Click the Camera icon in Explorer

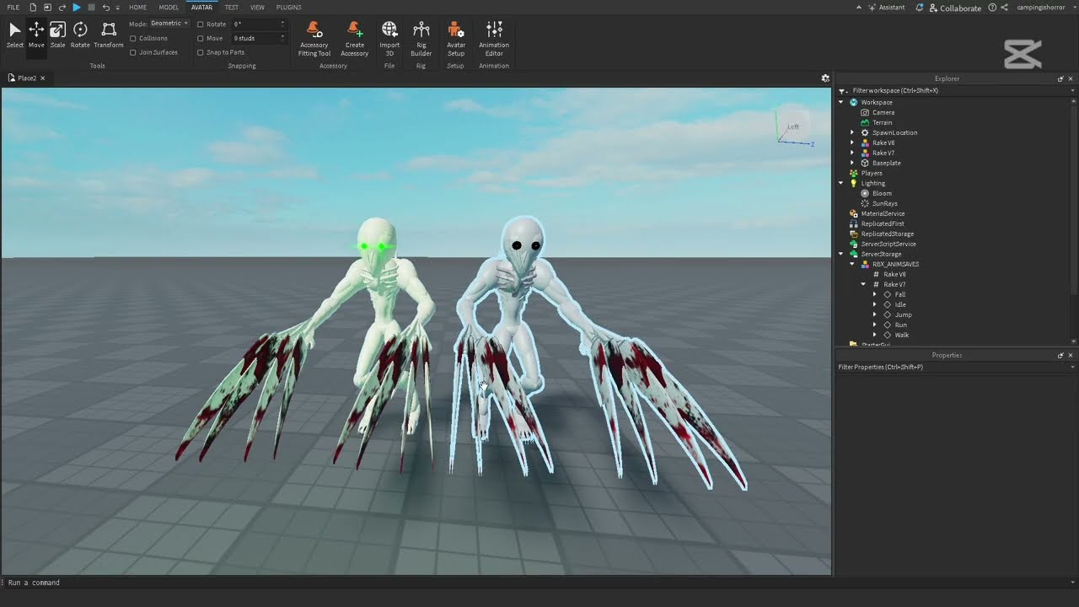pyautogui.click(x=865, y=112)
